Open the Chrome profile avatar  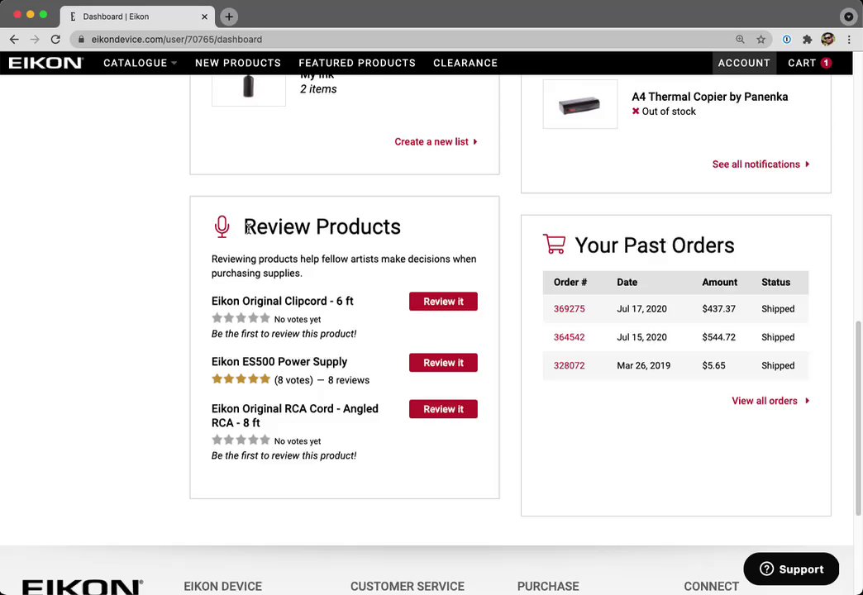[827, 39]
